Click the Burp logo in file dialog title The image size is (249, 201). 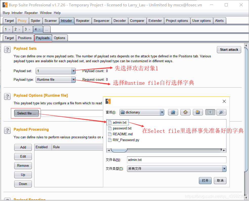tap(108, 101)
